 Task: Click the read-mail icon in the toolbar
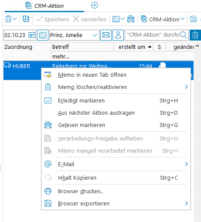131,19
